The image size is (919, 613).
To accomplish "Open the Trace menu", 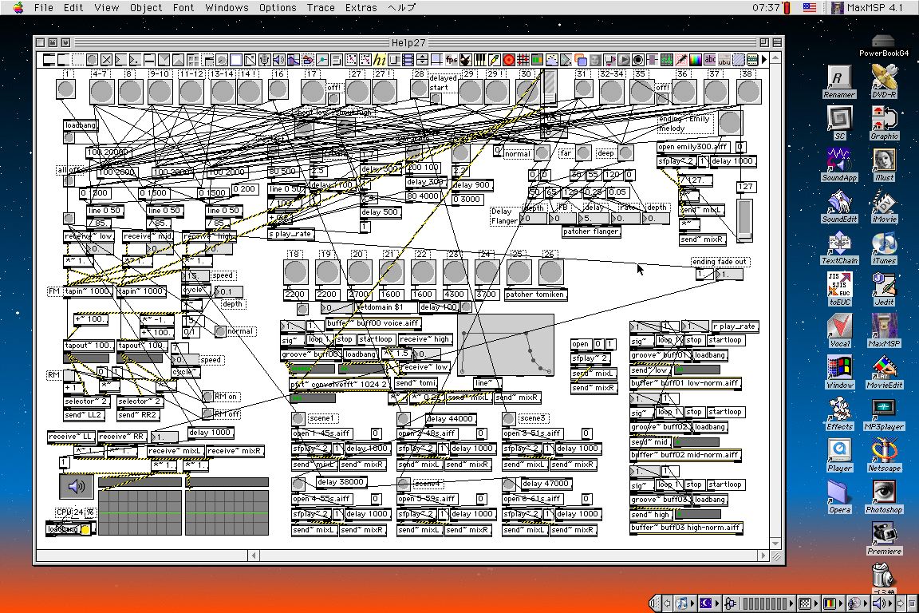I will pos(321,7).
